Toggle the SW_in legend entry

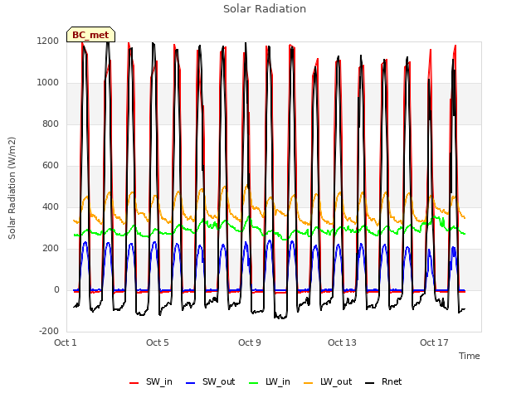[x=151, y=382]
